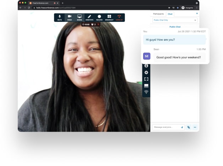Attach a file with the paperclip button
223x166 pixels.
(x=189, y=127)
